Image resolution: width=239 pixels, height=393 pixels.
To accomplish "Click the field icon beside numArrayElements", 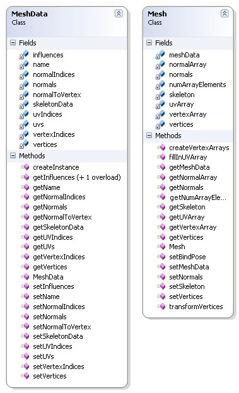I will pos(160,85).
